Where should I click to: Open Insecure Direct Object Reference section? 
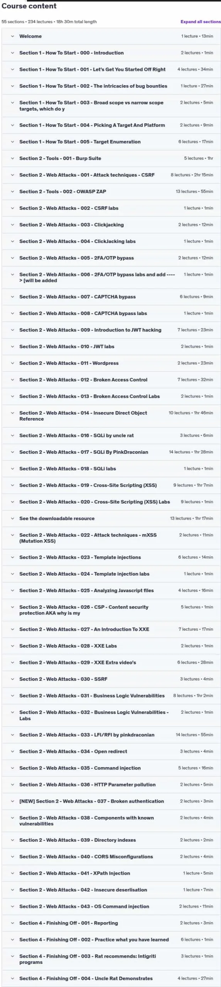[x=111, y=416]
